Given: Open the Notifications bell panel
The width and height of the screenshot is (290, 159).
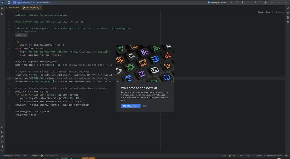Looking at the screenshot, I should 288,8.
